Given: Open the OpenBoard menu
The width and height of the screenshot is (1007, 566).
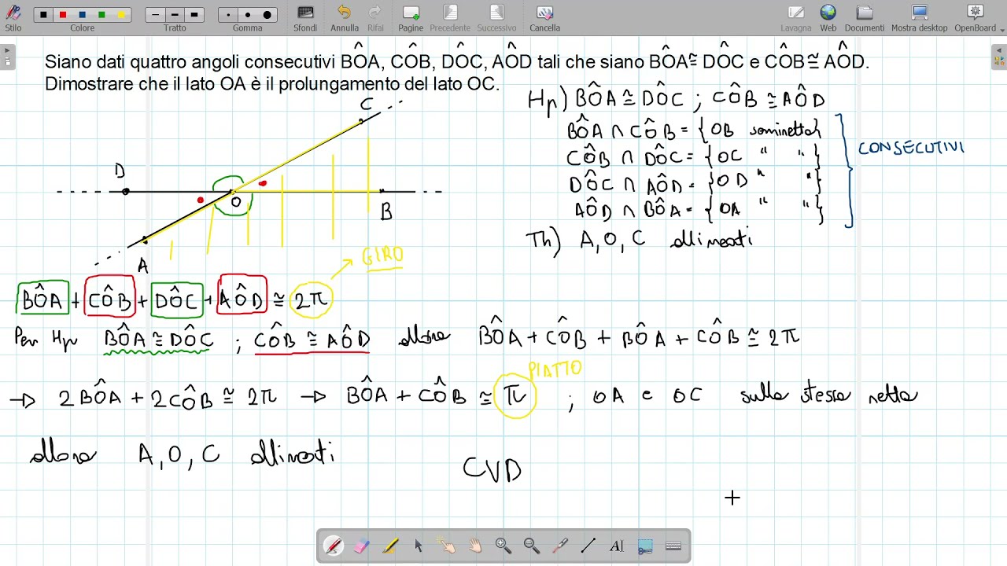Looking at the screenshot, I should (976, 17).
